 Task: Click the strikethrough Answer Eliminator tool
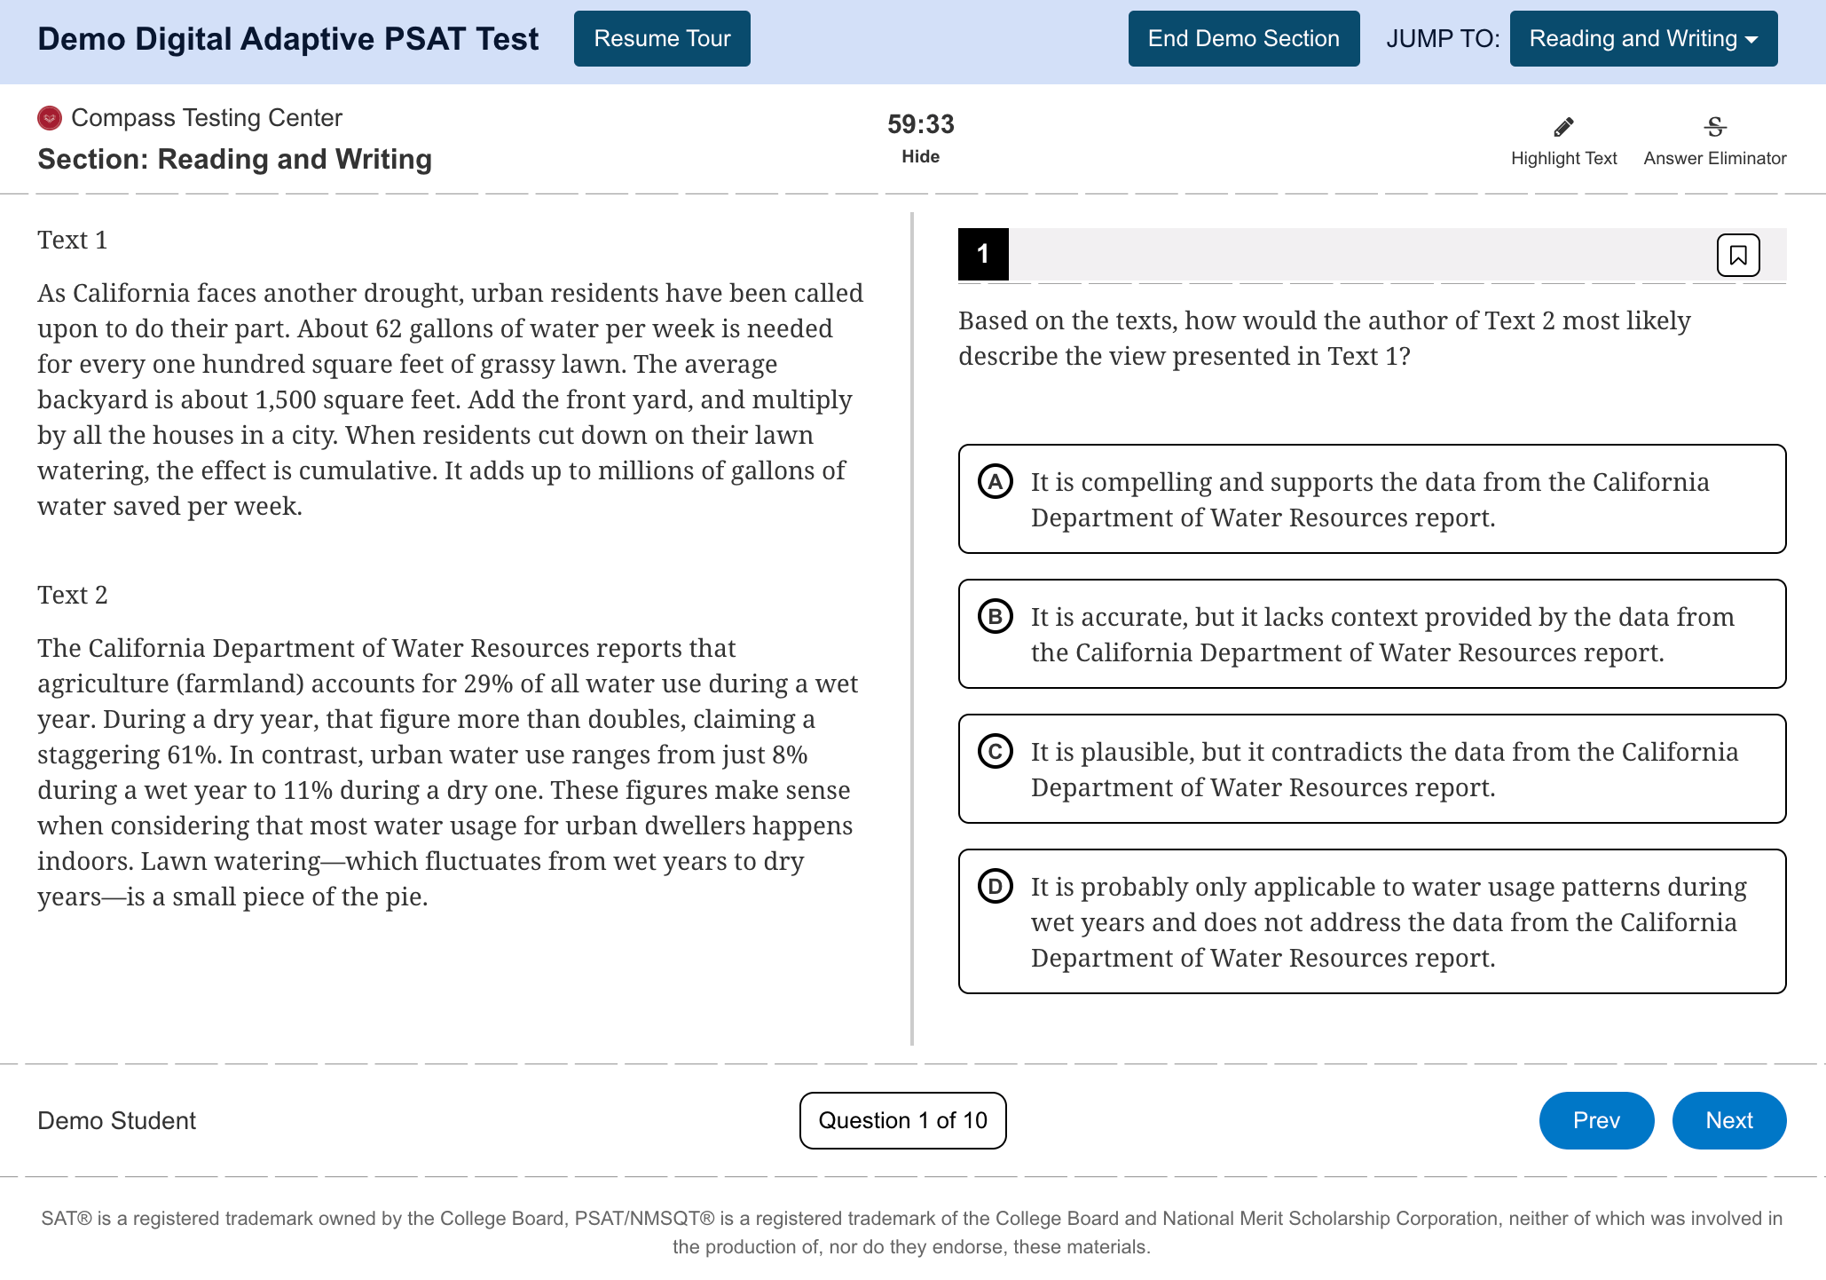(1715, 125)
